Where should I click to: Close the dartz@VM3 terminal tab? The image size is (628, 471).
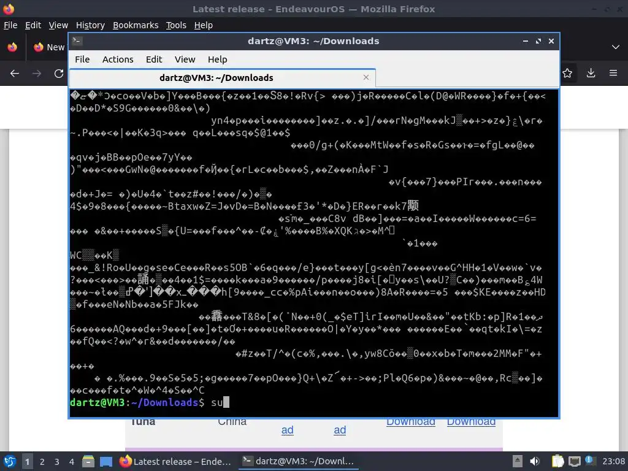pyautogui.click(x=366, y=77)
